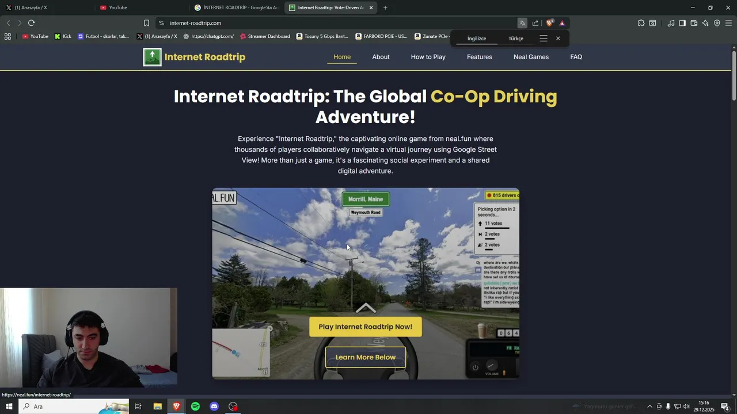Open the site information icon beside the URL
Viewport: 737px width, 414px height.
161,23
